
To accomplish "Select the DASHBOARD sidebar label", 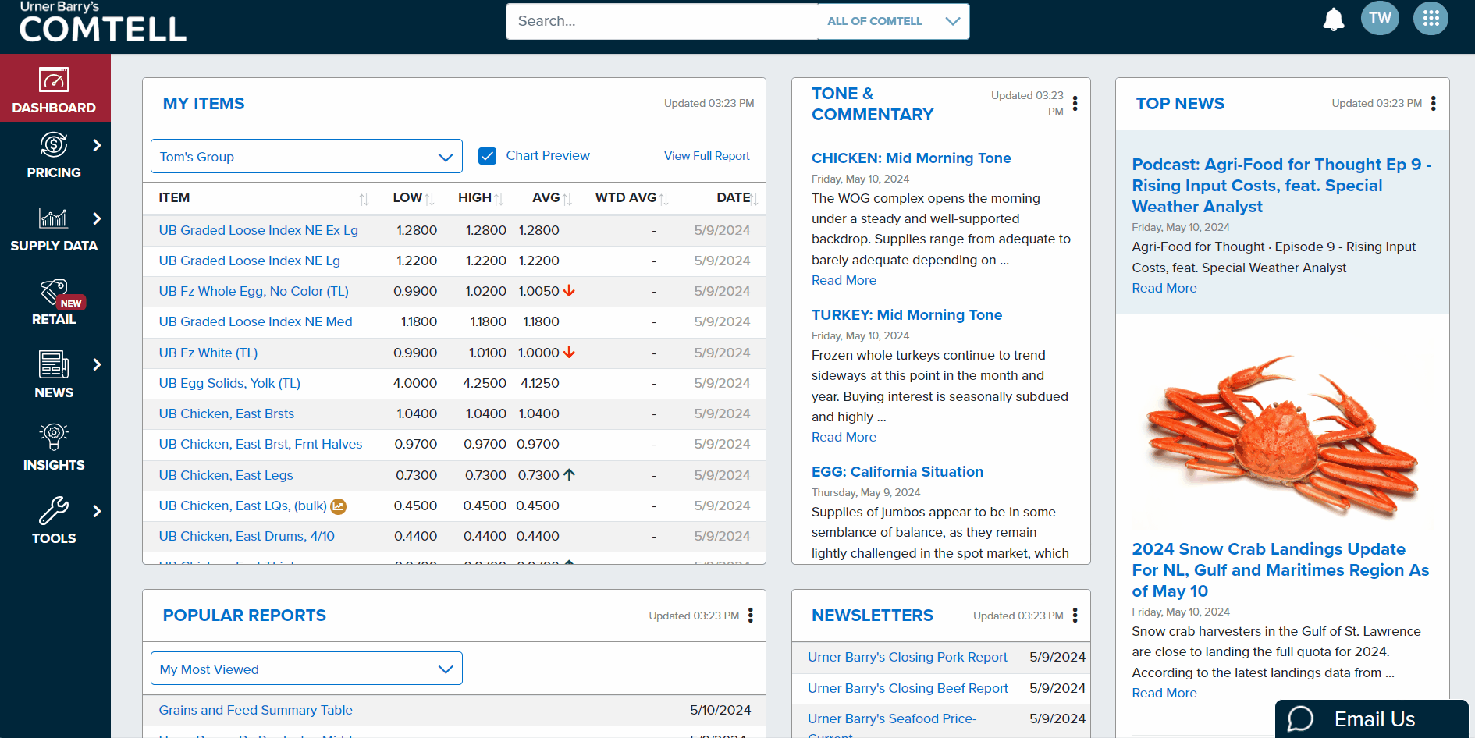I will 54,108.
